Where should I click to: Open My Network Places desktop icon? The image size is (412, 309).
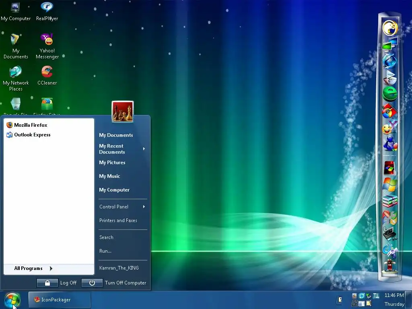pyautogui.click(x=16, y=78)
